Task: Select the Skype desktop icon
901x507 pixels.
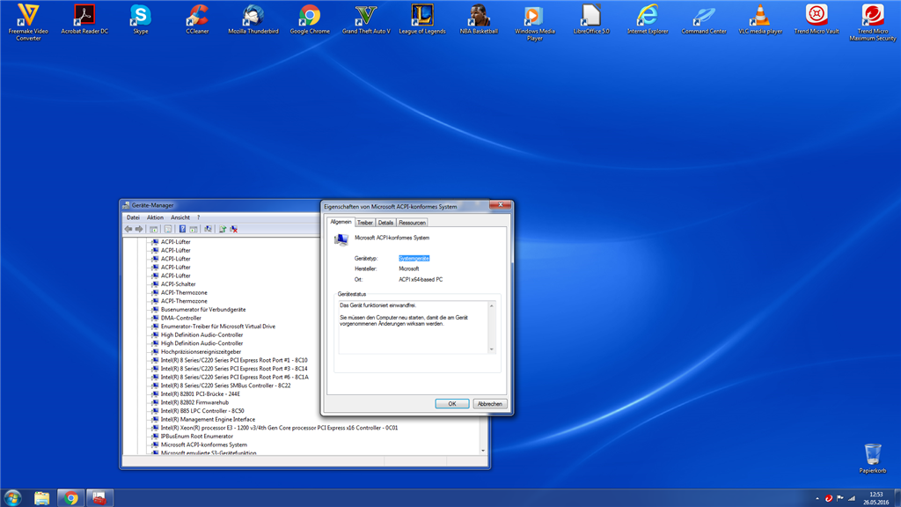Action: point(141,19)
